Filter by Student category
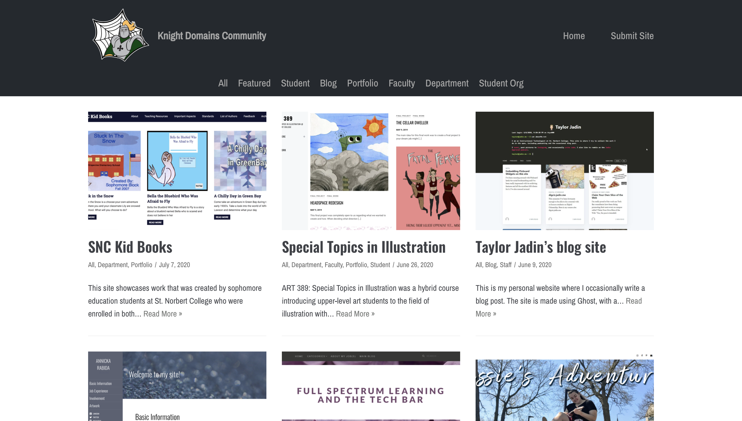Screen dimensions: 742x421 (x=295, y=83)
